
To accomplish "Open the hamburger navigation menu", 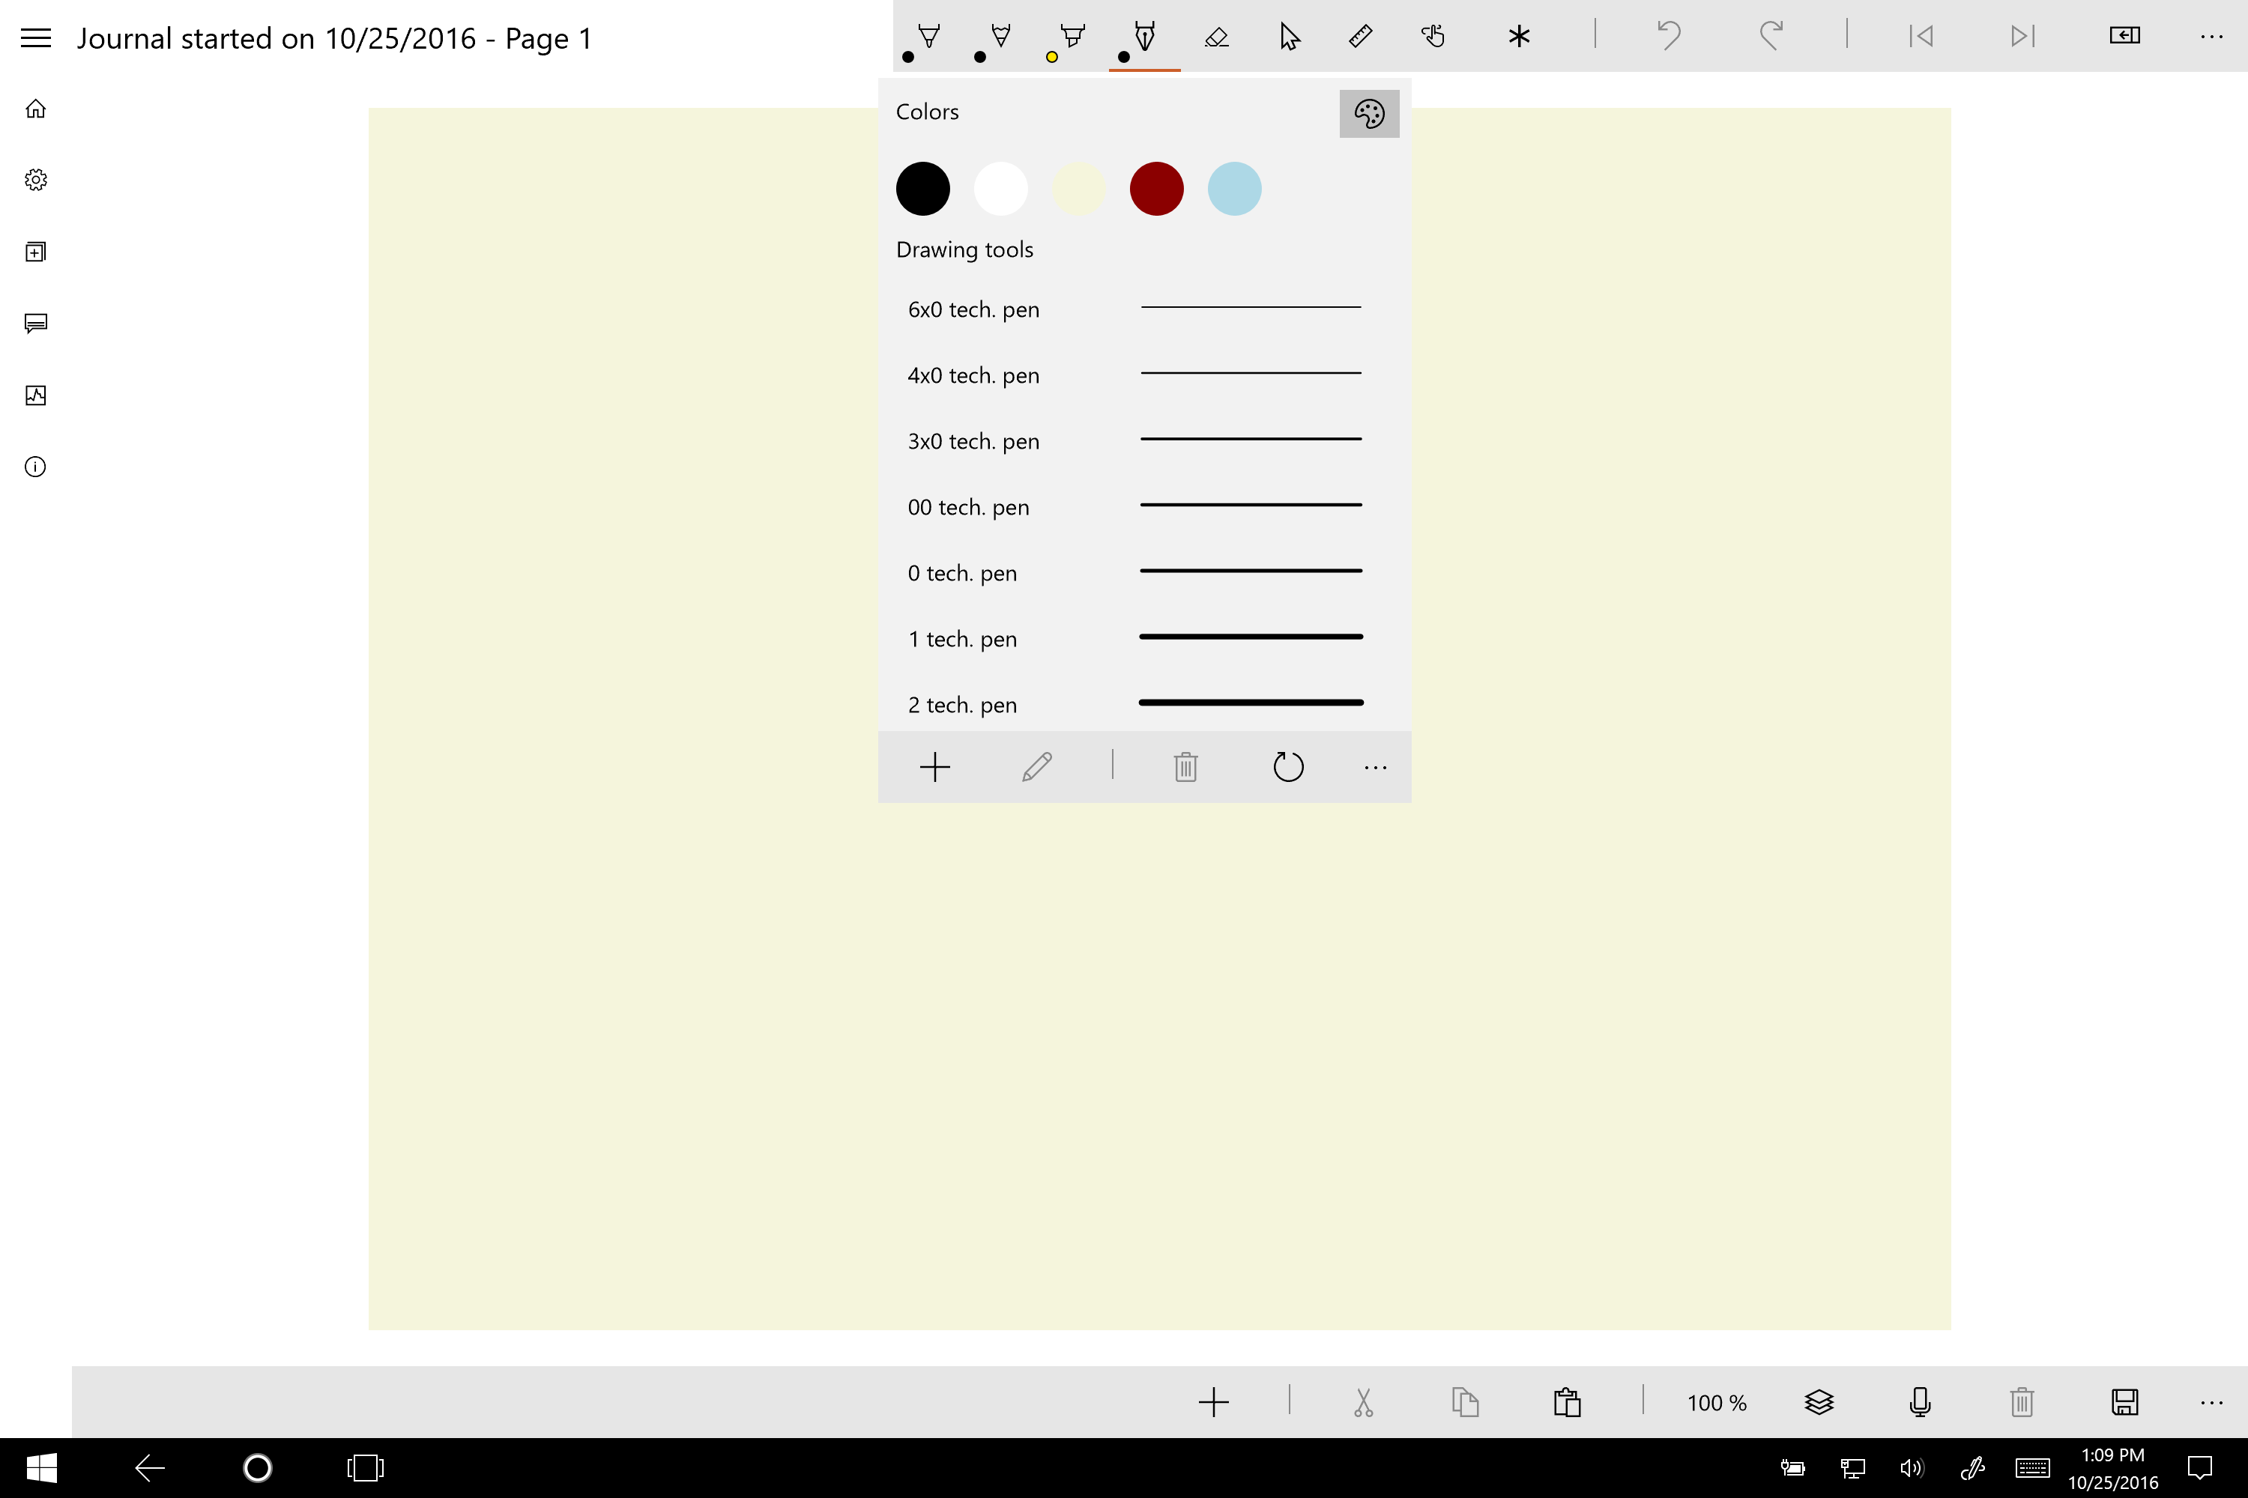I will [36, 38].
